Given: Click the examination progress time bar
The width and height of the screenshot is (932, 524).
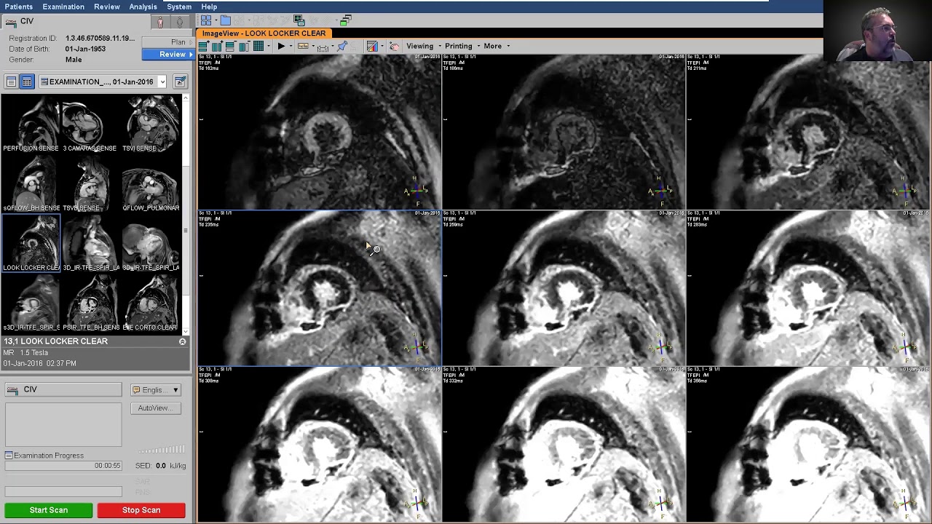Looking at the screenshot, I should pyautogui.click(x=63, y=466).
